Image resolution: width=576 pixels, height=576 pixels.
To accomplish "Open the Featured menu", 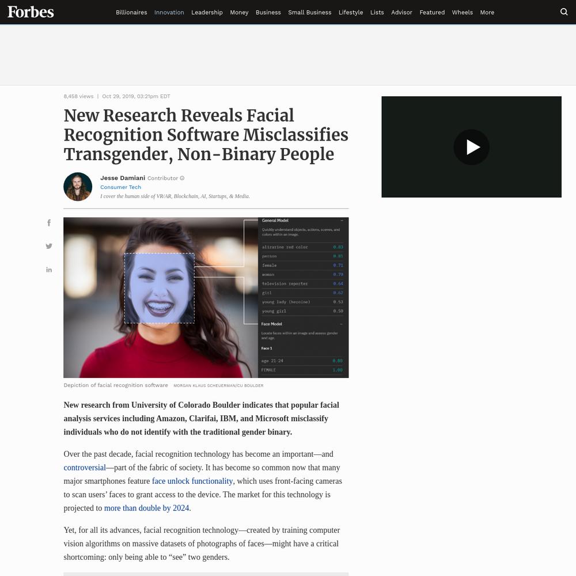I will click(432, 12).
